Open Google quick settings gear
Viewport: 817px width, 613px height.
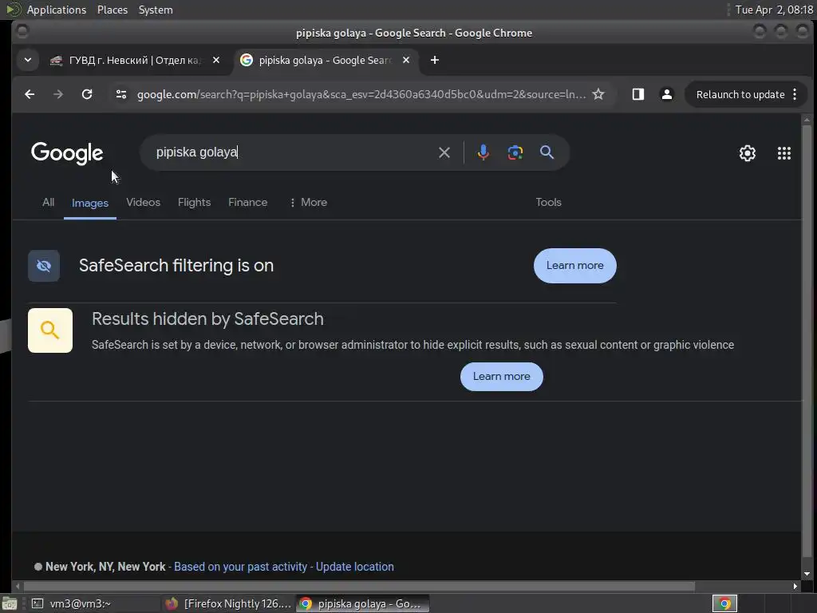(747, 152)
